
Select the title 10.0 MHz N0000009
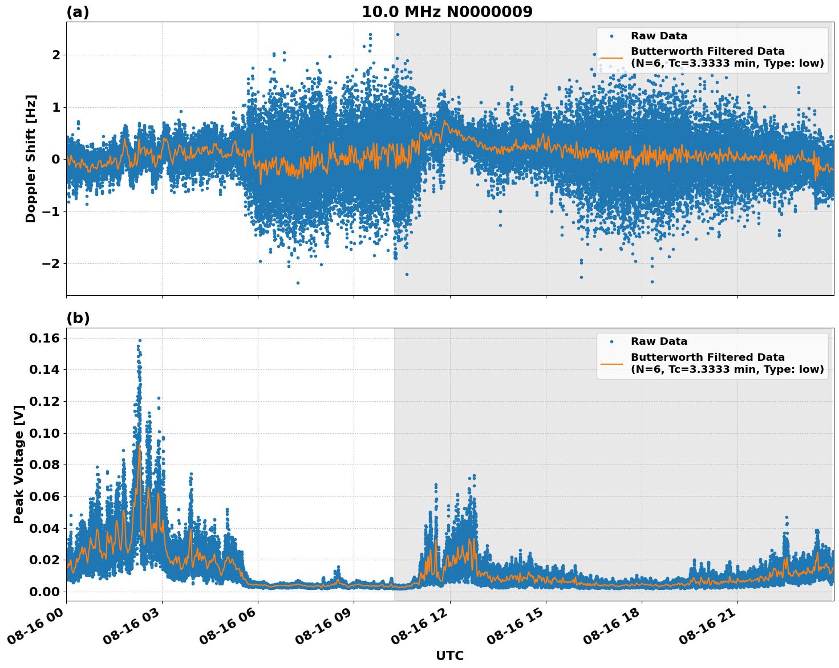tap(448, 11)
